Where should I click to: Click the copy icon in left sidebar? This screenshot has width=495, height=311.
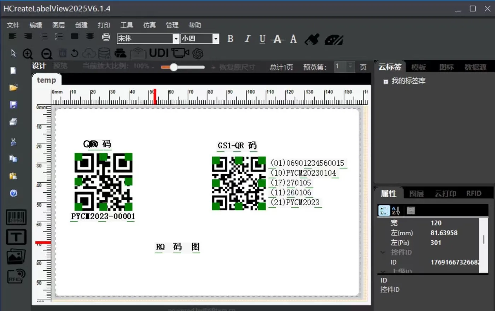coord(13,159)
